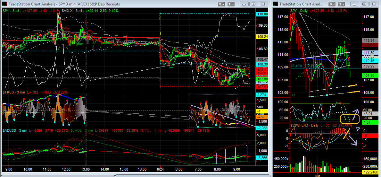Click the 13:00 label on time axis

point(86,169)
